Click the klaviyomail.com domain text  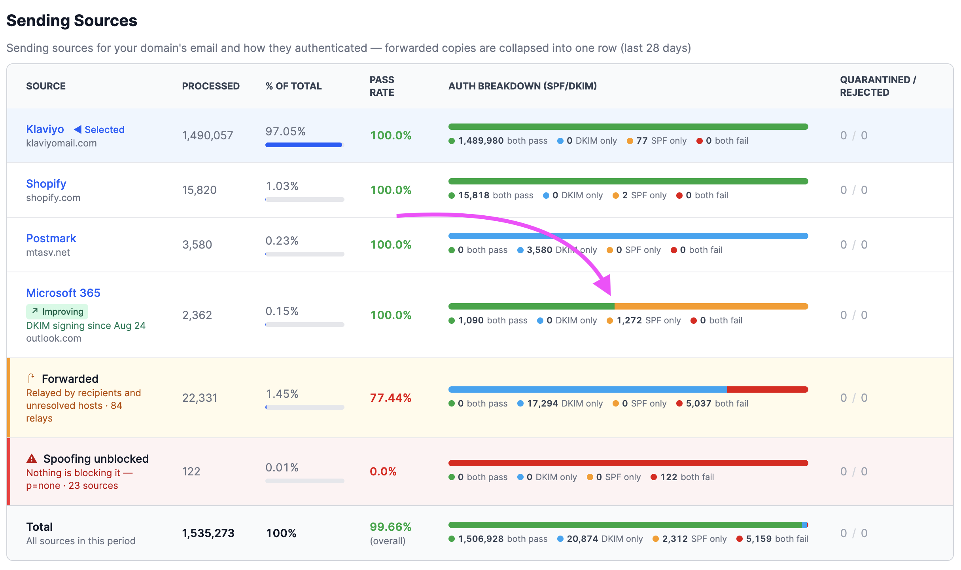coord(61,143)
